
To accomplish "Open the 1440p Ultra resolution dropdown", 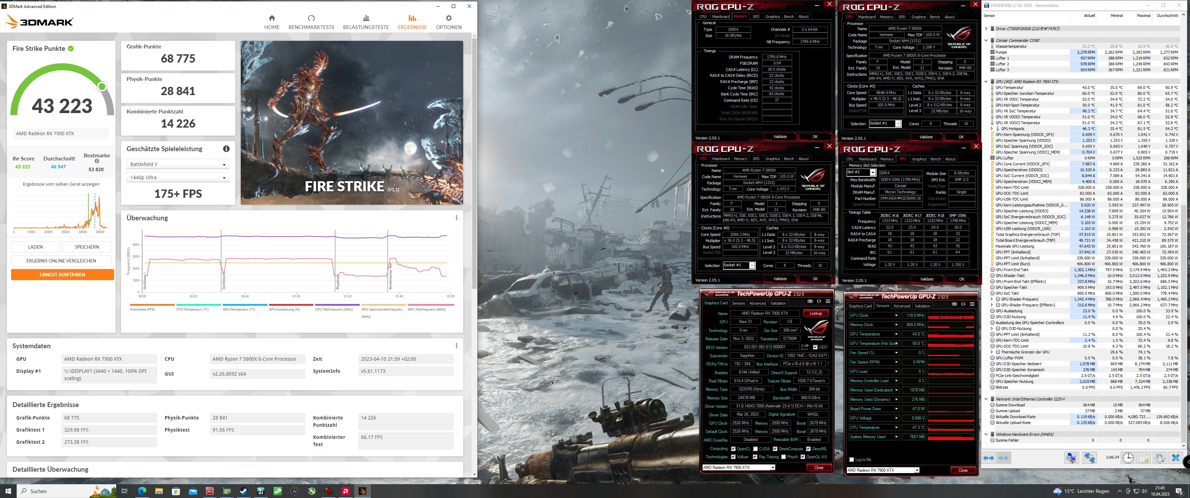I will pos(178,177).
